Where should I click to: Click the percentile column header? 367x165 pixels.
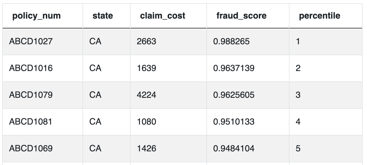pos(319,16)
